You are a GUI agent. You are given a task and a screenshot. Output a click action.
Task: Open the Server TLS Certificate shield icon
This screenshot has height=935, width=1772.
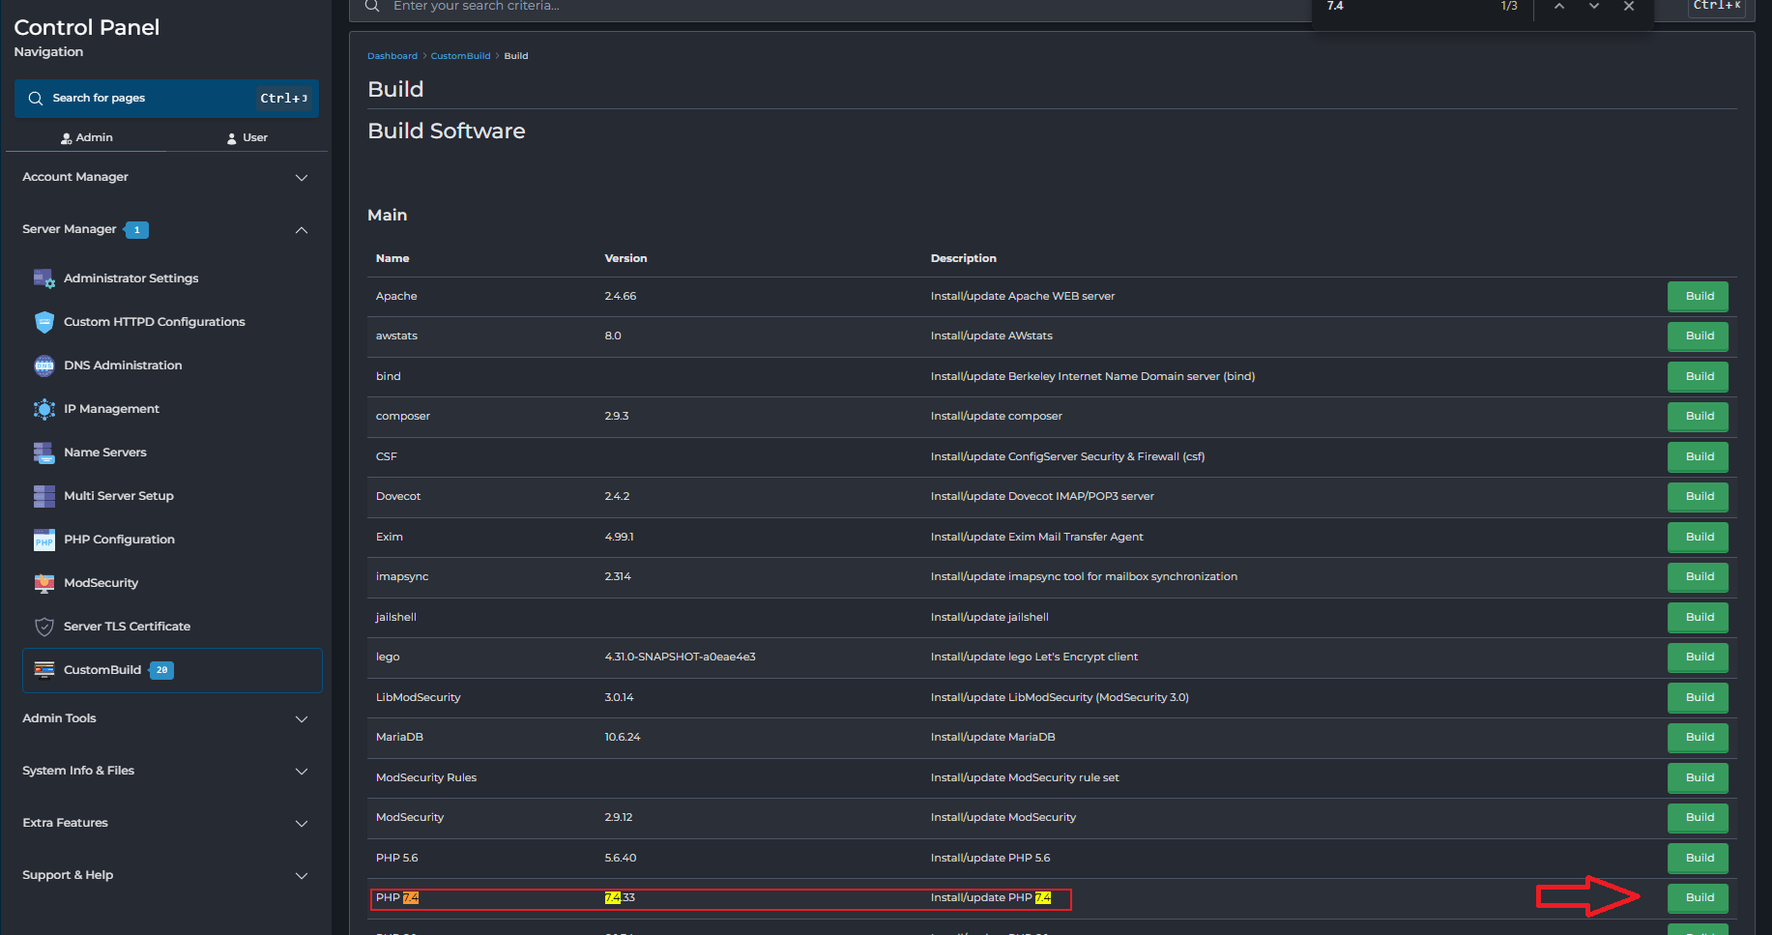tap(44, 627)
